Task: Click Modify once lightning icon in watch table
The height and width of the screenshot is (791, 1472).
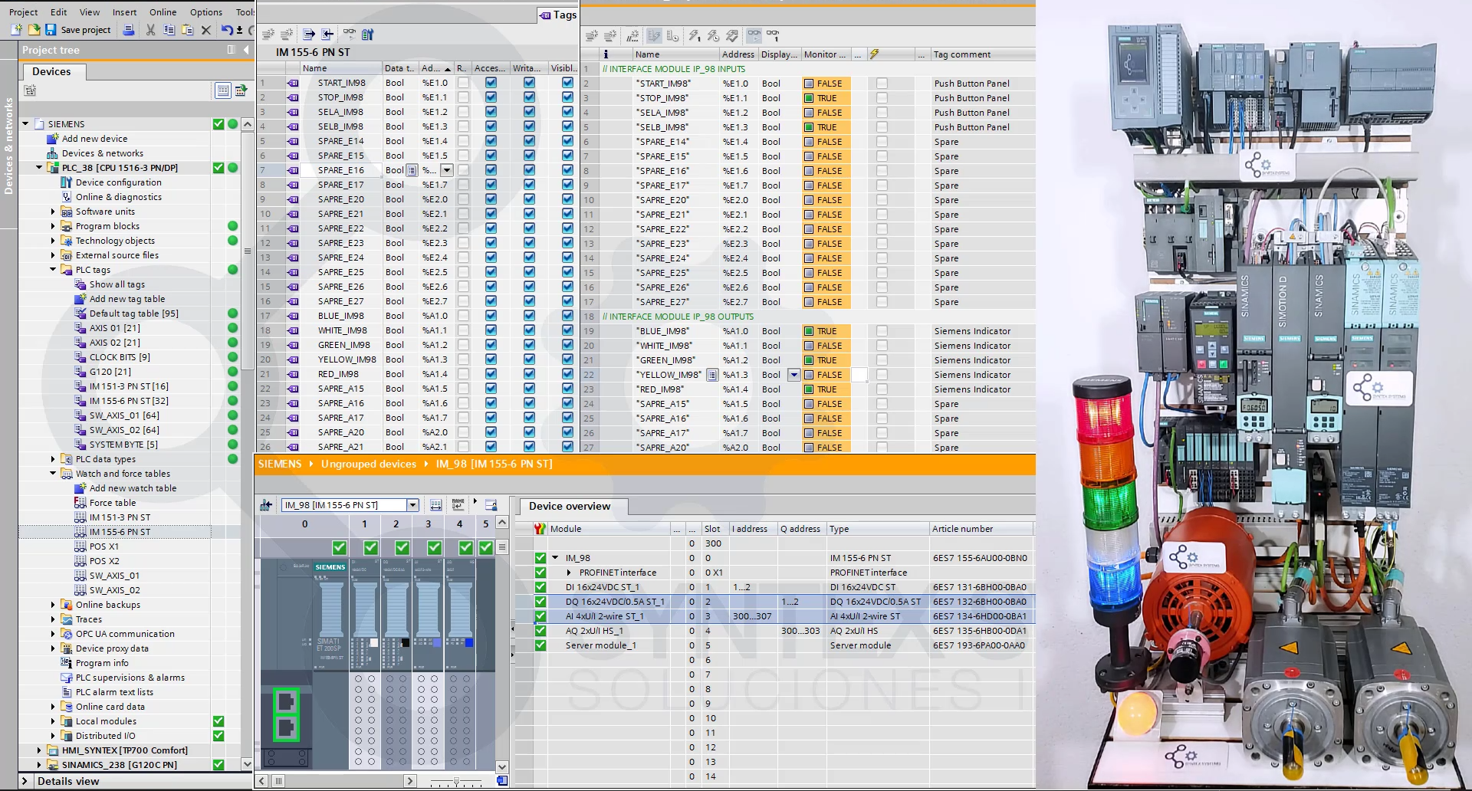Action: (694, 35)
